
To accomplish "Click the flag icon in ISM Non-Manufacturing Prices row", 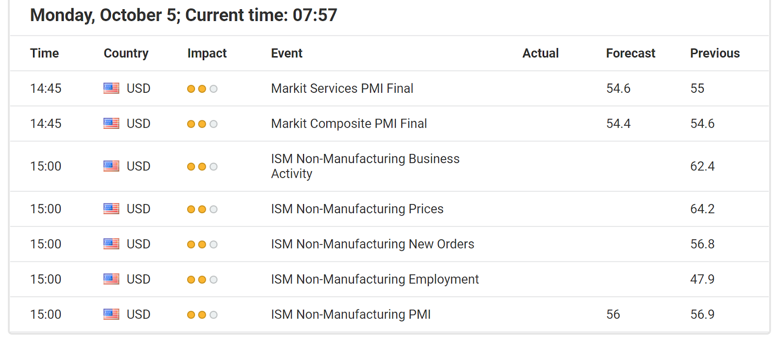I will coord(111,209).
